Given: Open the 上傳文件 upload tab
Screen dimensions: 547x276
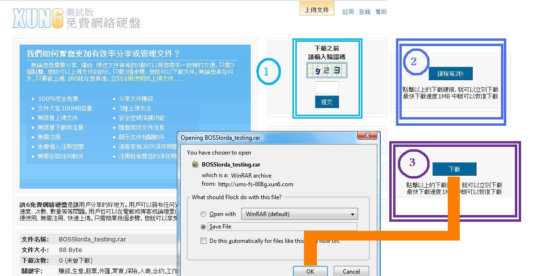Looking at the screenshot, I should tap(317, 9).
